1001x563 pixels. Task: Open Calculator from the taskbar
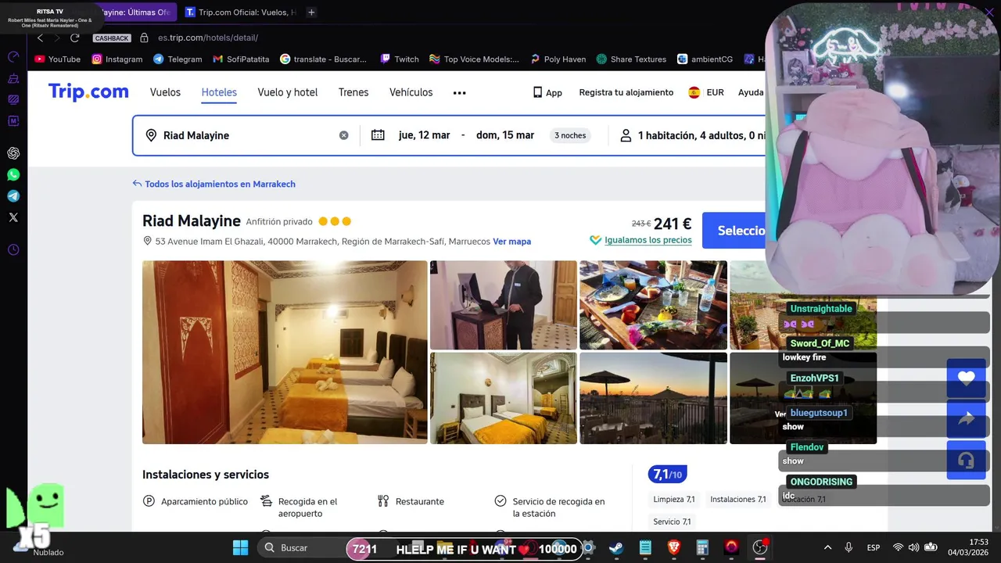702,547
